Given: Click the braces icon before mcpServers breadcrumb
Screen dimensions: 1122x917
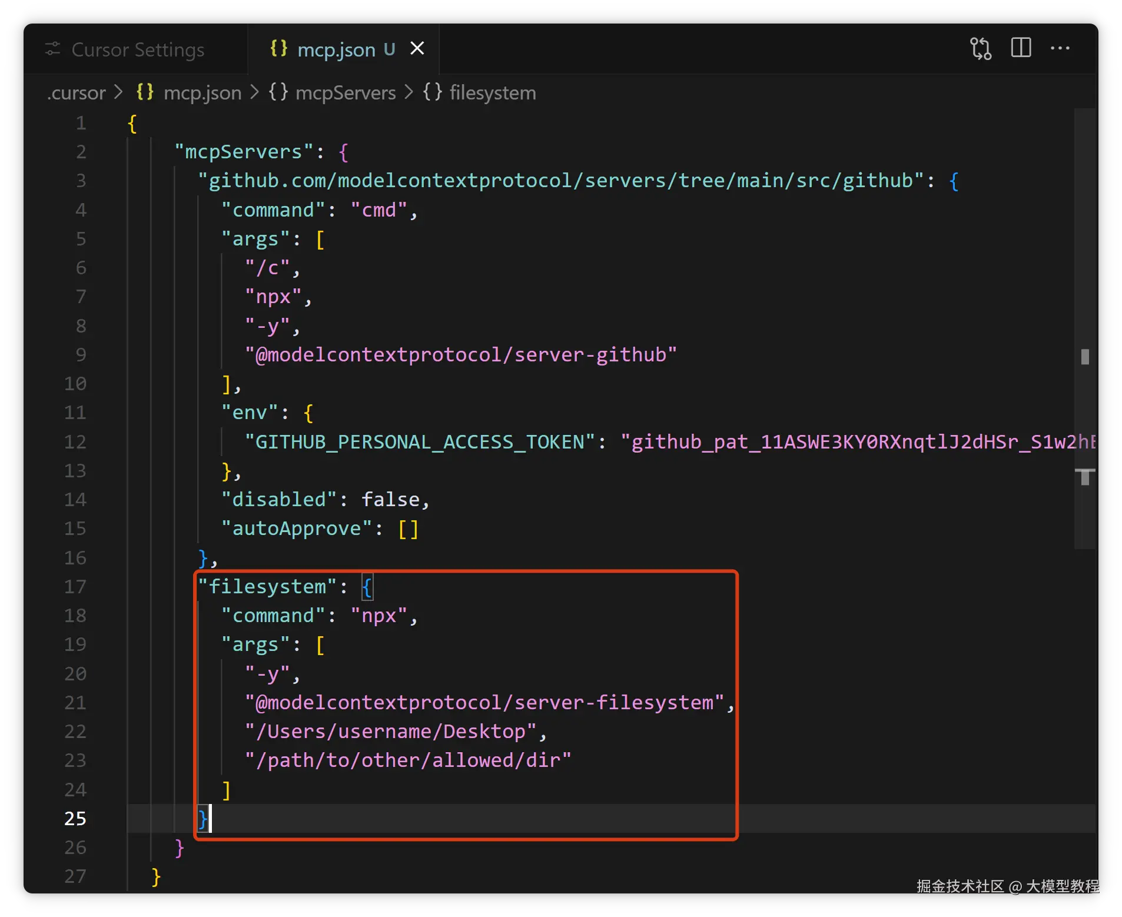Looking at the screenshot, I should click(278, 92).
